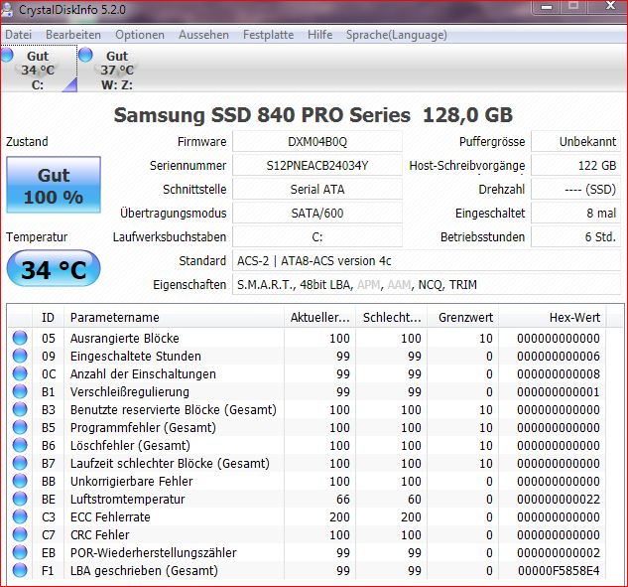Select the Unkorrigierbare Fehler text
The width and height of the screenshot is (628, 587).
coord(131,481)
